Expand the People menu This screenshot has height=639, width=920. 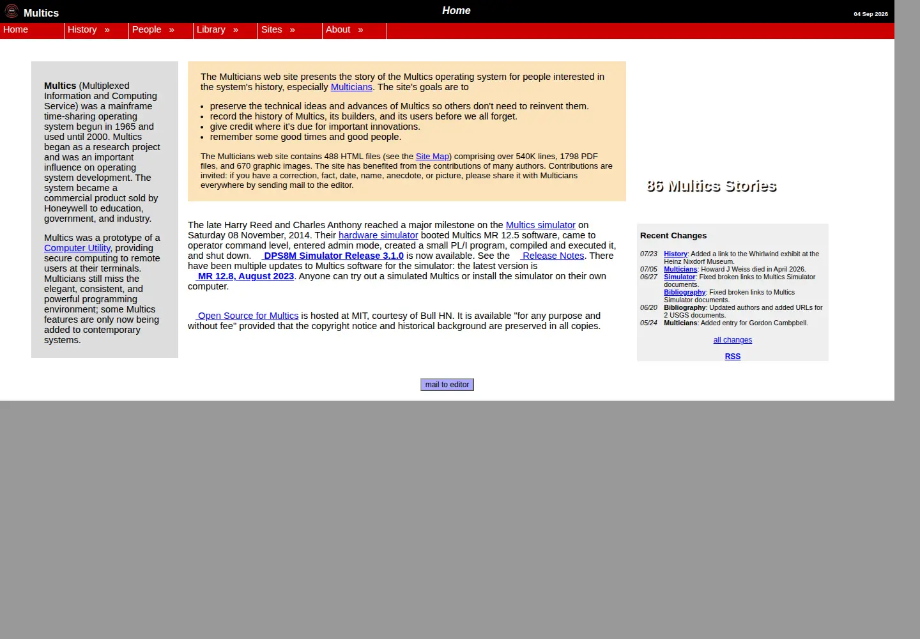[161, 30]
